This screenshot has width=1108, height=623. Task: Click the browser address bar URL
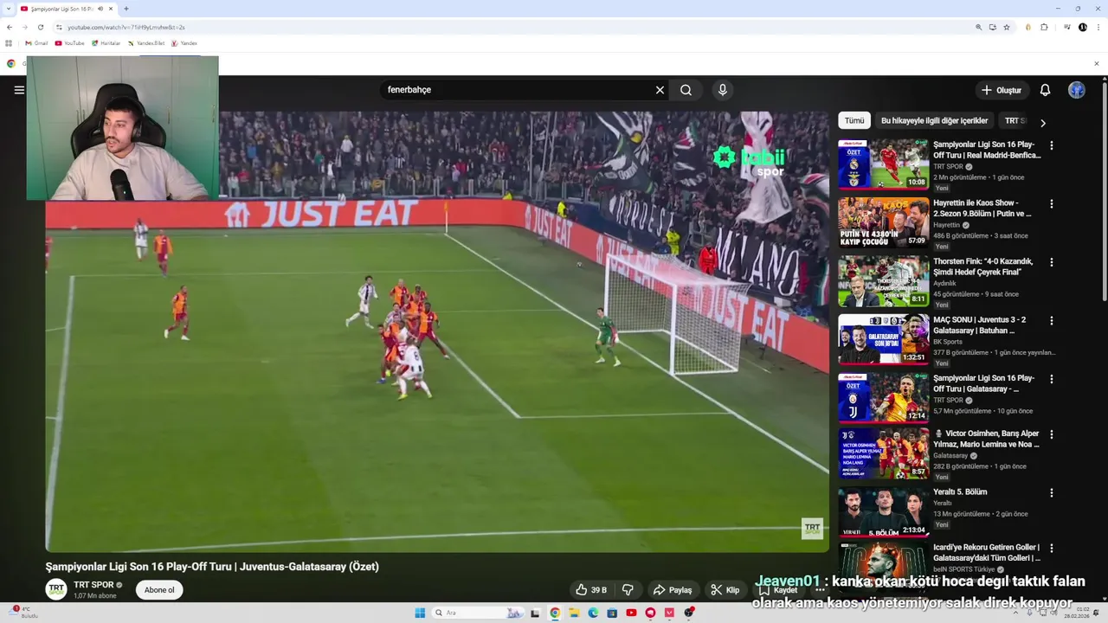click(126, 28)
